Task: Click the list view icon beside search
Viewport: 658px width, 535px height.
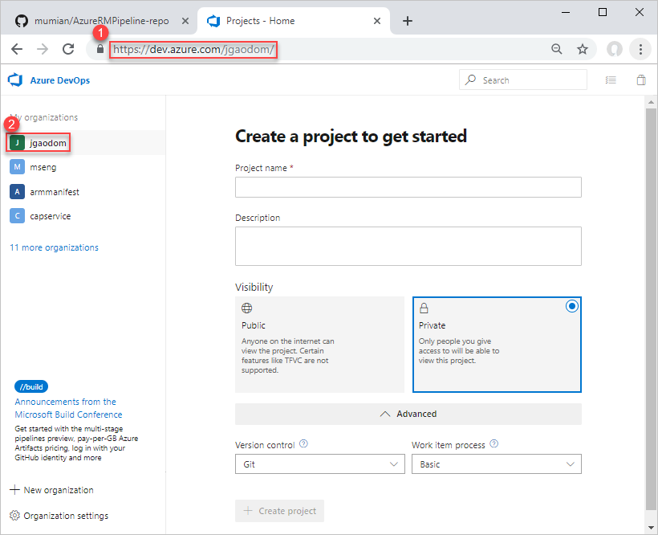Action: pyautogui.click(x=611, y=80)
